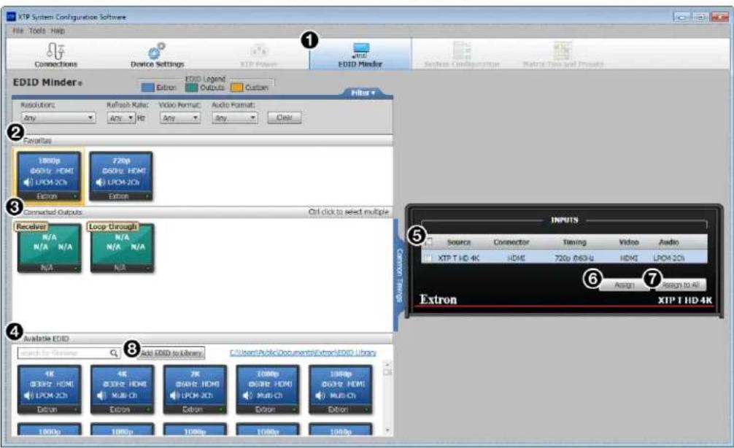
Task: Open the Device Settings gear icon
Action: (x=157, y=50)
